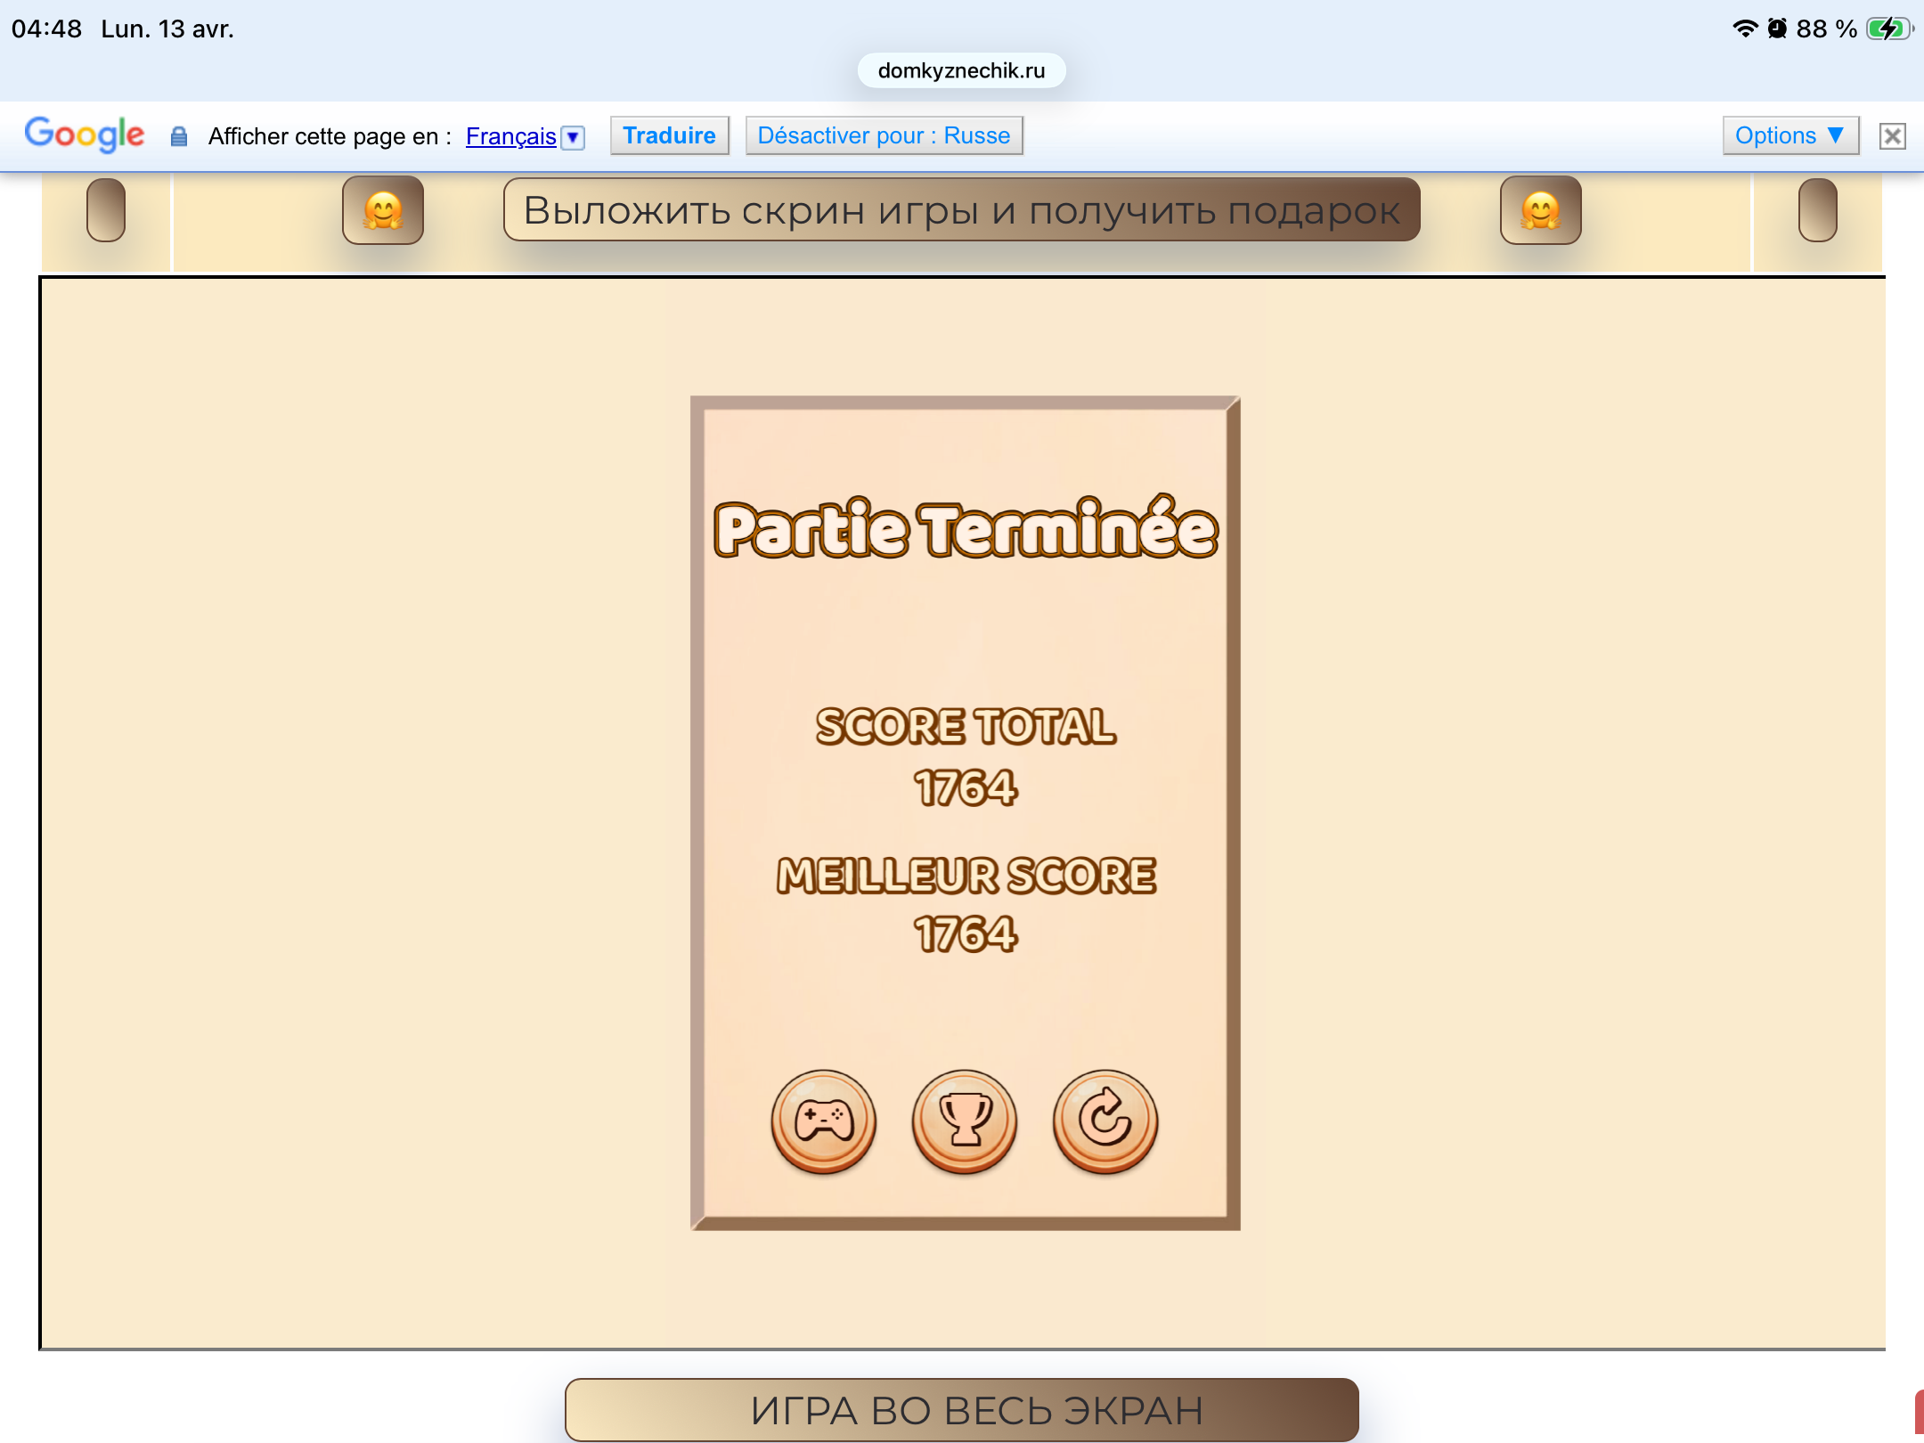Image resolution: width=1924 pixels, height=1443 pixels.
Task: Click the right hugging emoji button
Action: 1540,210
